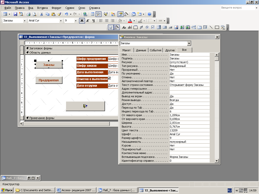Select the Command Button tool in toolbox
Screen dimensions: 259x194
tap(170, 27)
